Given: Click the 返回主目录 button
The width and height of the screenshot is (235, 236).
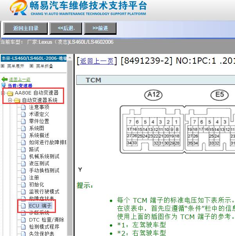Looking at the screenshot, I should point(25,28).
